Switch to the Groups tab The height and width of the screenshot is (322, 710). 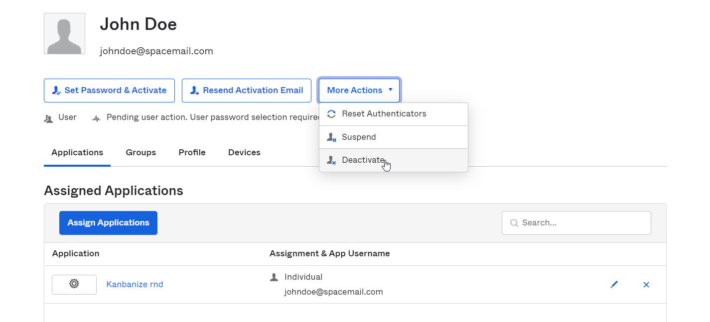[141, 153]
